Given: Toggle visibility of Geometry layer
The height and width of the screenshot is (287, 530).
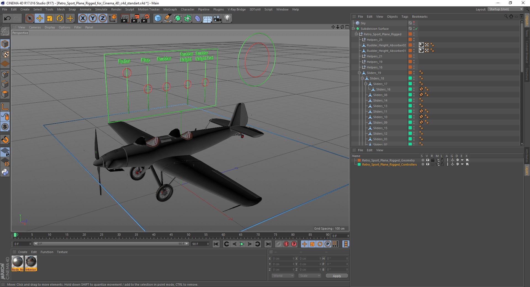Looking at the screenshot, I should point(428,160).
